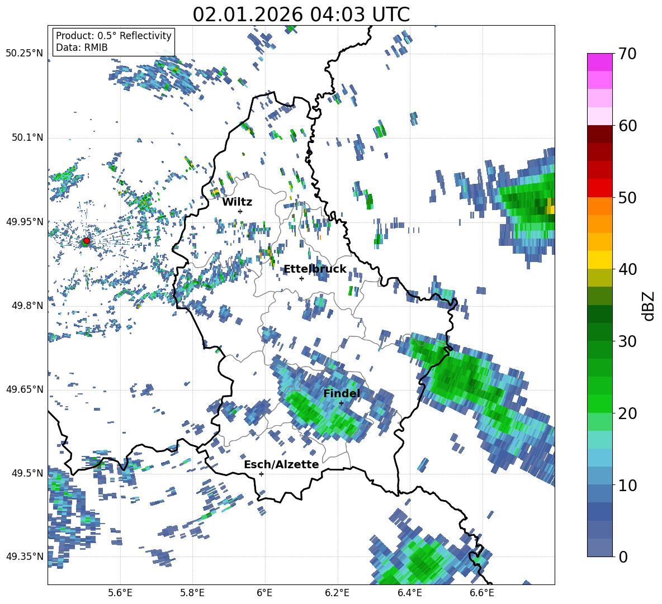Click the dBZ colorbar axis label
Screen dimensions: 662x604
point(649,306)
